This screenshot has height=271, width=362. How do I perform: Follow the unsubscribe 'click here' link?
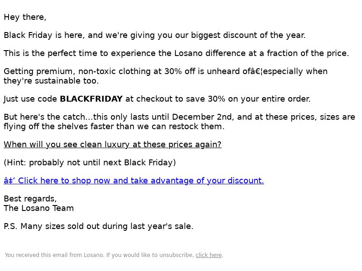209,255
